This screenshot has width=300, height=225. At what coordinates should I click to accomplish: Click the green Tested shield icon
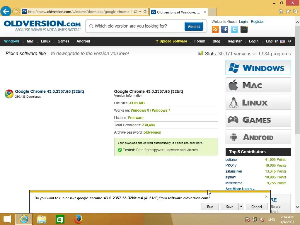coord(120,150)
